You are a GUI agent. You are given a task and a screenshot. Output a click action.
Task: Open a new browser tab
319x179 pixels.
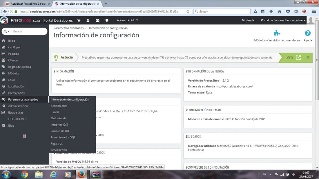coord(106,4)
